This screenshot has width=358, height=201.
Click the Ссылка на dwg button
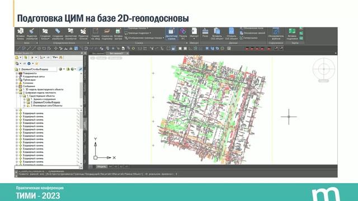pyautogui.click(x=96, y=34)
